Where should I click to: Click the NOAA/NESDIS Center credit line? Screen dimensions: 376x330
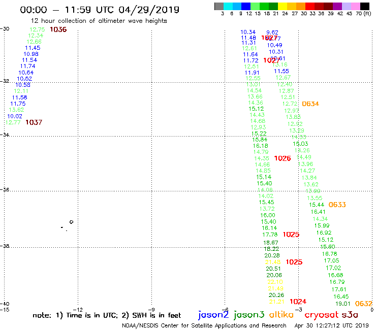pyautogui.click(x=204, y=325)
